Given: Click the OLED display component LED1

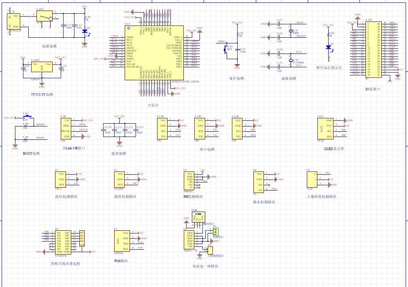Looking at the screenshot, I should [325, 129].
